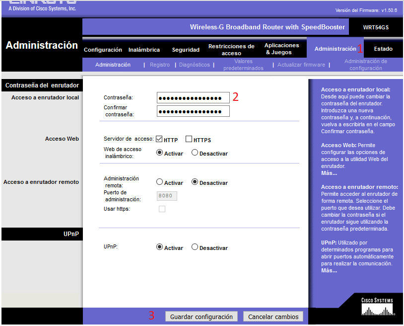Go to the Estado tab
The height and width of the screenshot is (326, 404).
point(383,49)
